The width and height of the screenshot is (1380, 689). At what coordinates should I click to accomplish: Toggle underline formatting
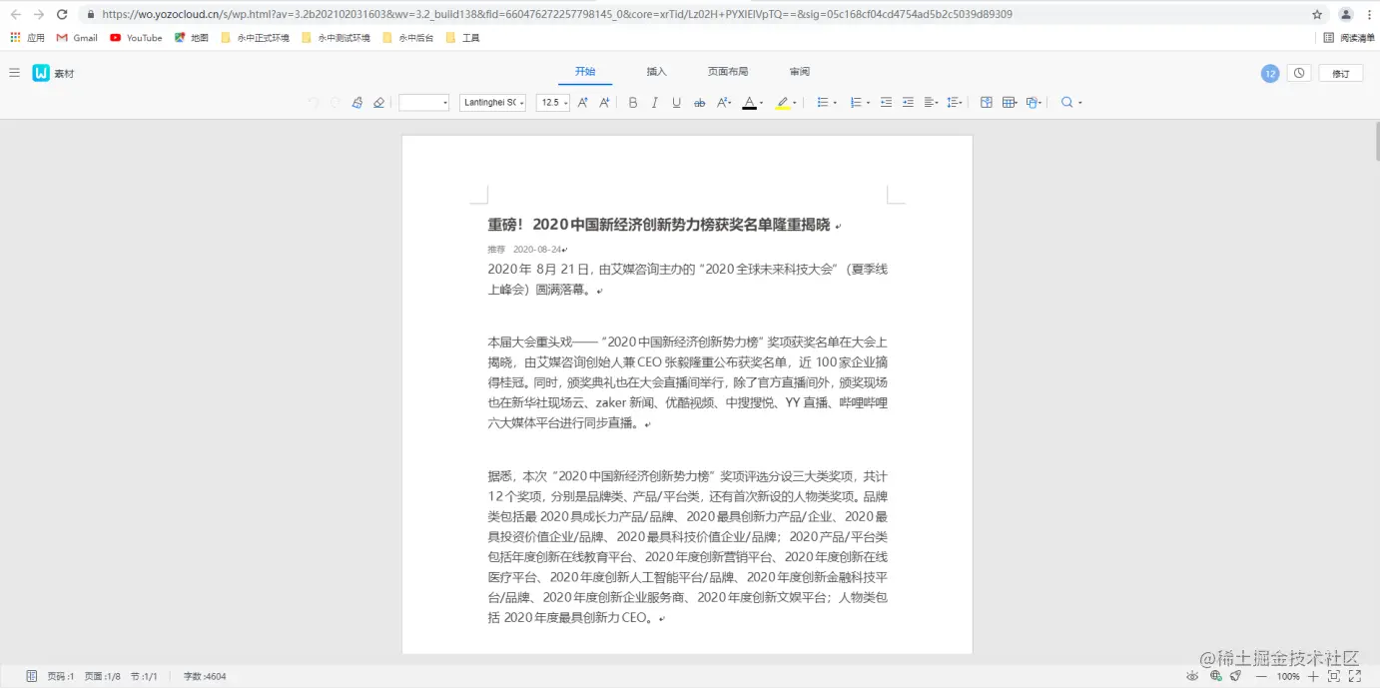(x=677, y=102)
